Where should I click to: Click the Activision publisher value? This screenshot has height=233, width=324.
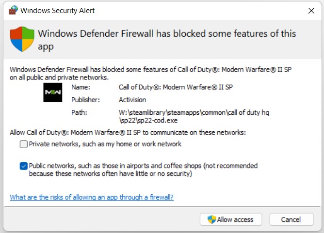pos(132,100)
